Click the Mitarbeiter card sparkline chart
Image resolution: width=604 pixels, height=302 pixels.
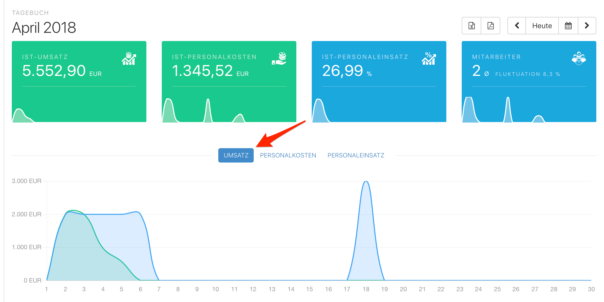click(x=503, y=110)
